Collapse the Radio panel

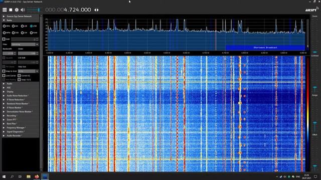coord(21,20)
